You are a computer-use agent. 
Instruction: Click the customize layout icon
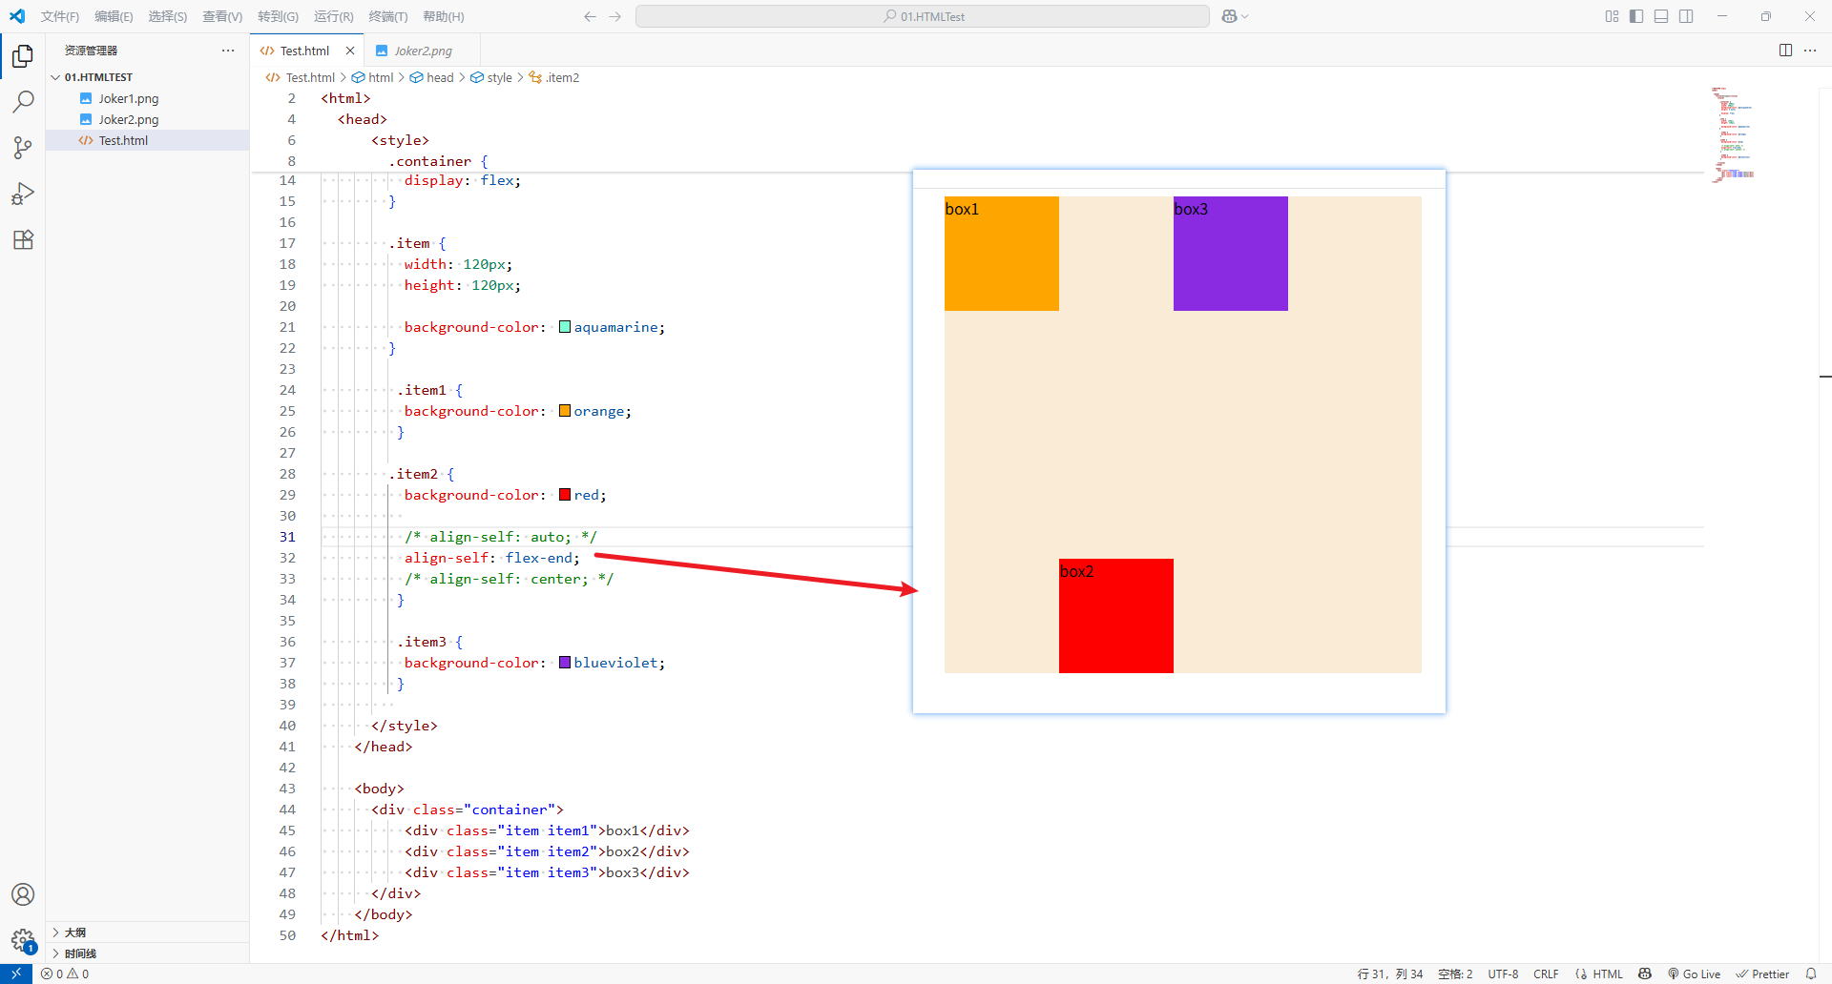[1612, 16]
